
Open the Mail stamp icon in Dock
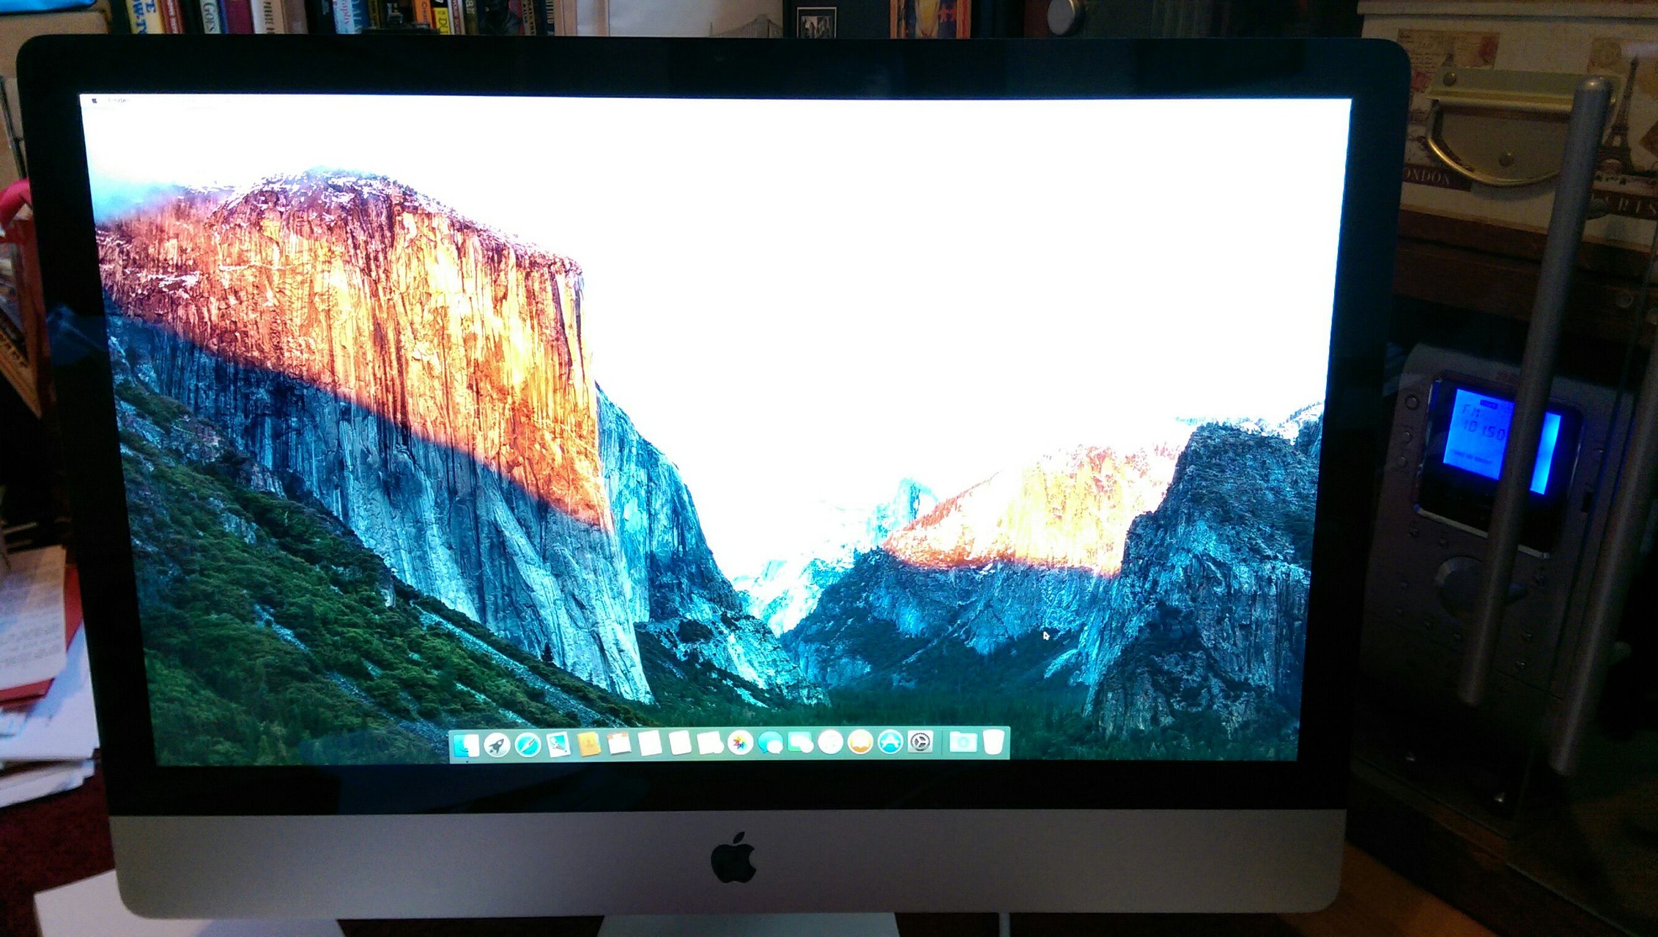coord(558,744)
